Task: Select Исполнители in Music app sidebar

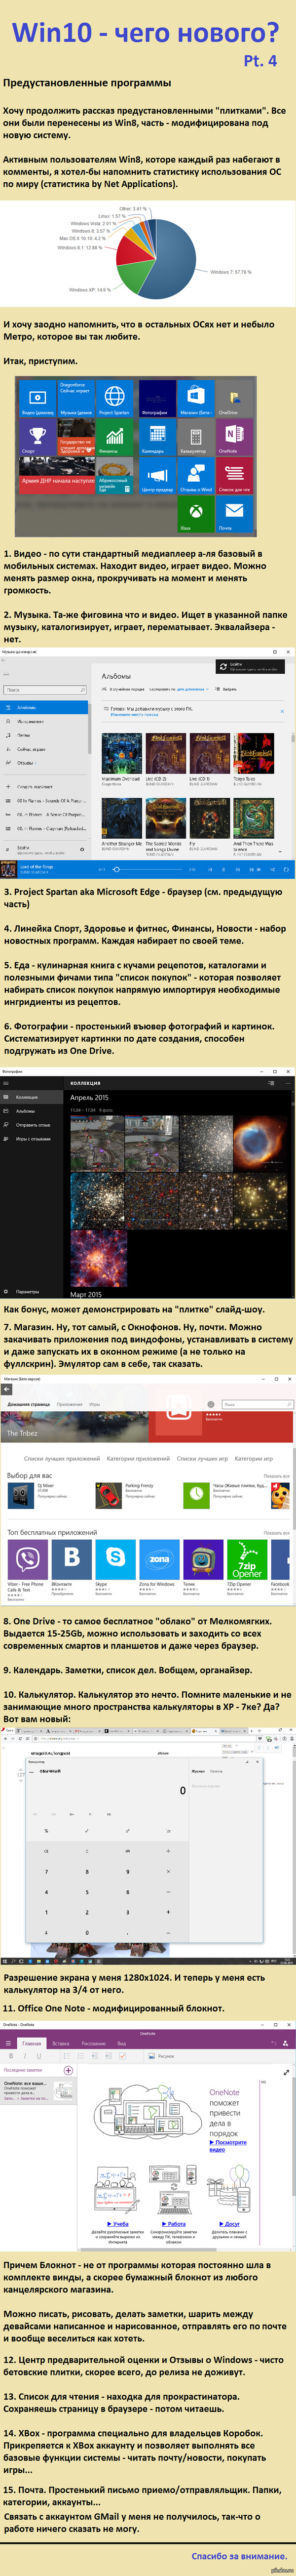Action: (x=45, y=721)
